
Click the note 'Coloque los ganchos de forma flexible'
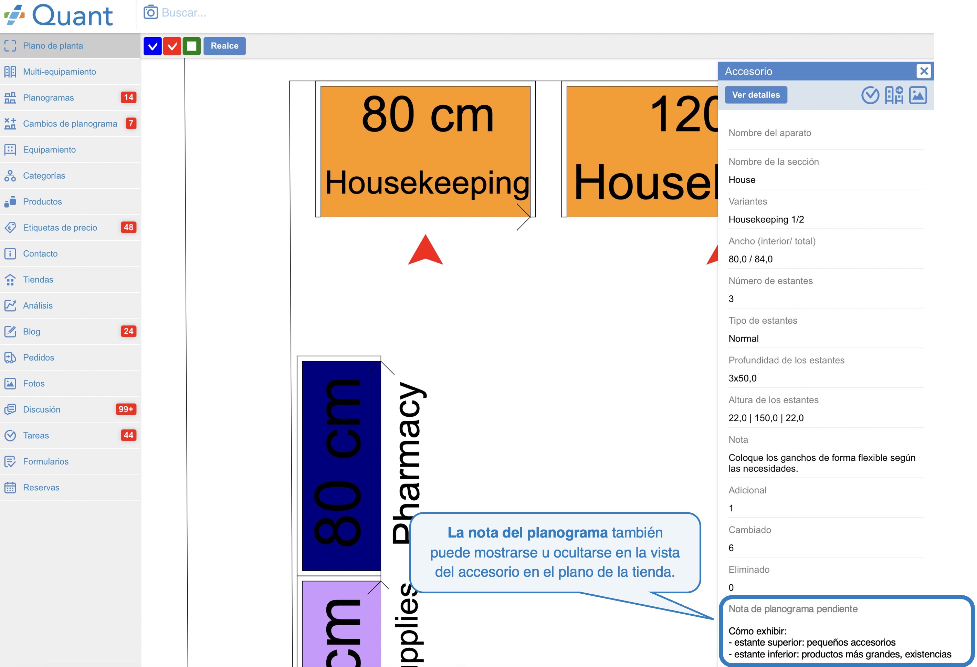[822, 463]
